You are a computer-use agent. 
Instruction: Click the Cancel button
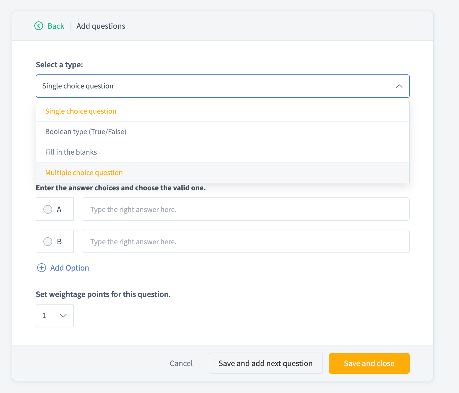click(x=181, y=363)
